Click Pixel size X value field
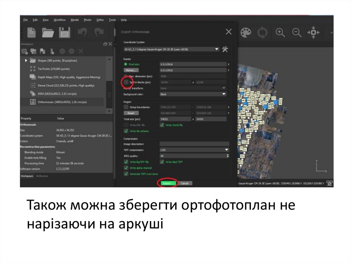This screenshot has width=351, height=263. coord(193,64)
